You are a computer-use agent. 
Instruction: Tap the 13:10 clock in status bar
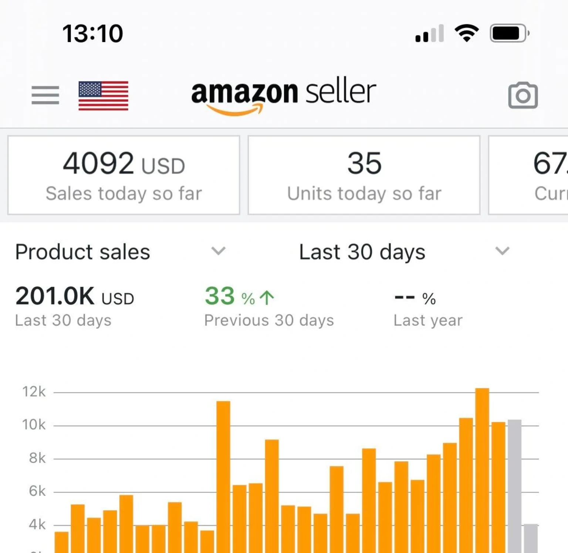[x=92, y=34]
